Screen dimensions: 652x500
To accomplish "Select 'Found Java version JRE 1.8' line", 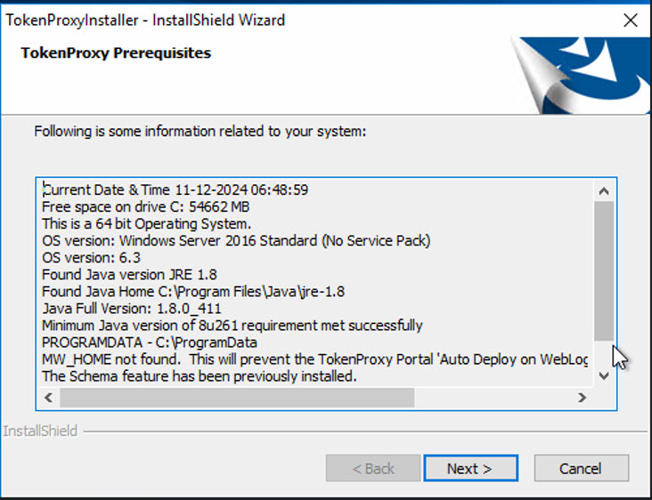I will tap(129, 275).
